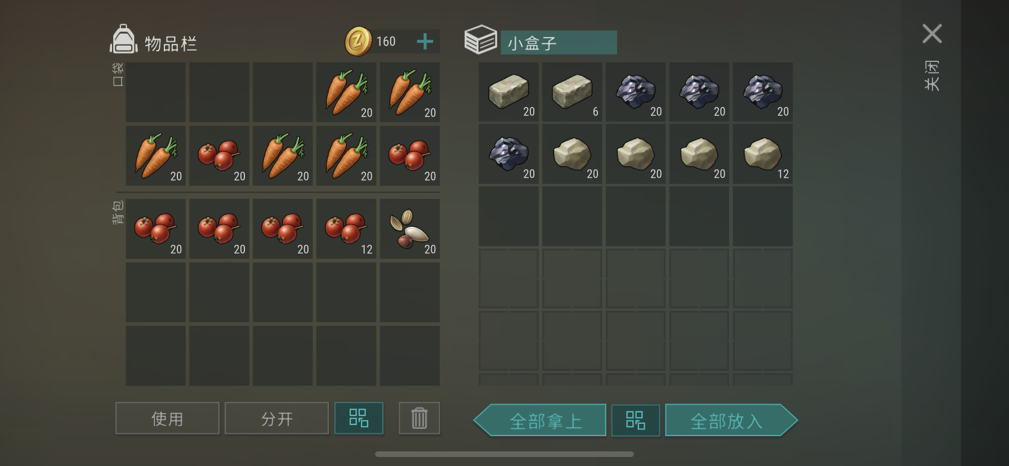
Task: Edit the 小盒子 box name field
Action: click(x=559, y=43)
